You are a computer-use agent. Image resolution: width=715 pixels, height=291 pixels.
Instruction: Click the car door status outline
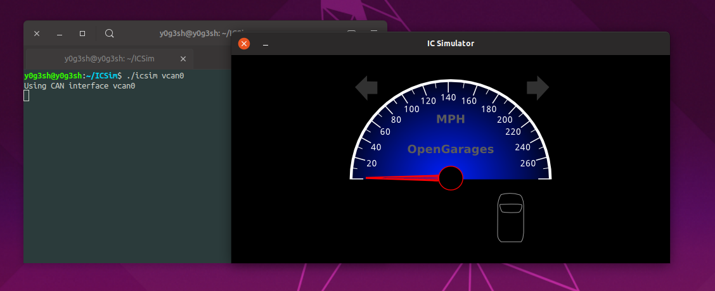click(x=511, y=218)
